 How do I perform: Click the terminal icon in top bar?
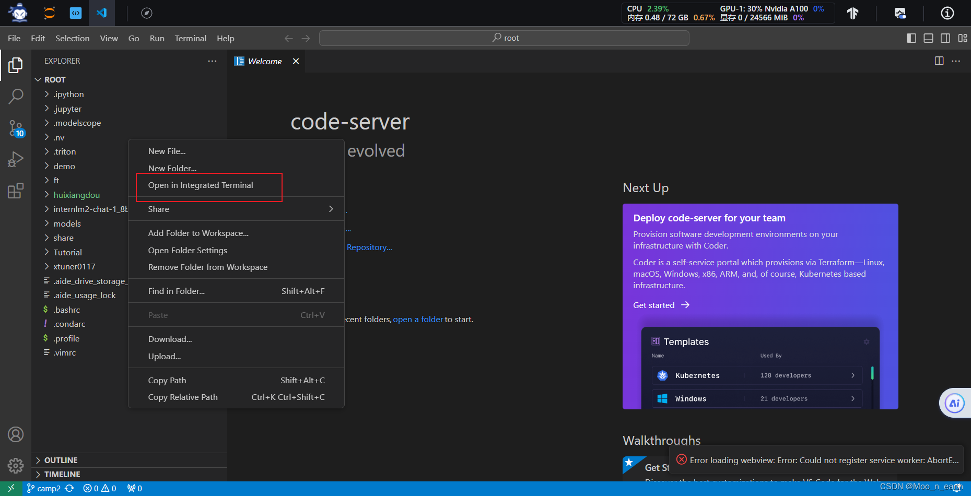point(76,13)
